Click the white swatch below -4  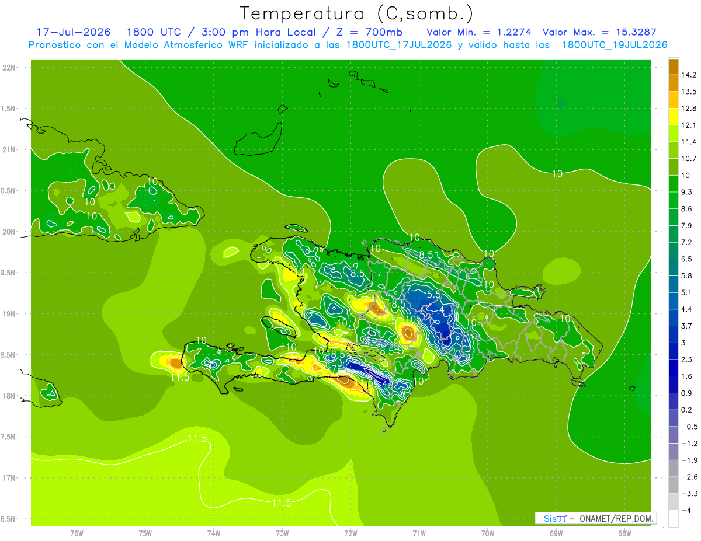(674, 519)
